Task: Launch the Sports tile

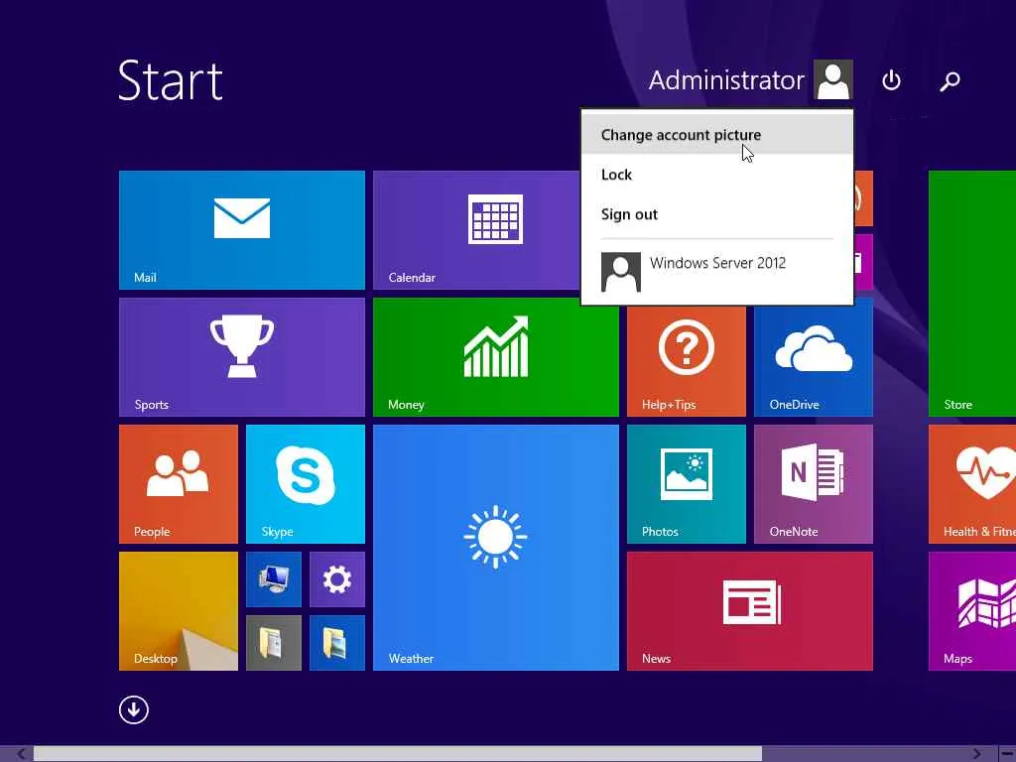Action: [x=242, y=357]
